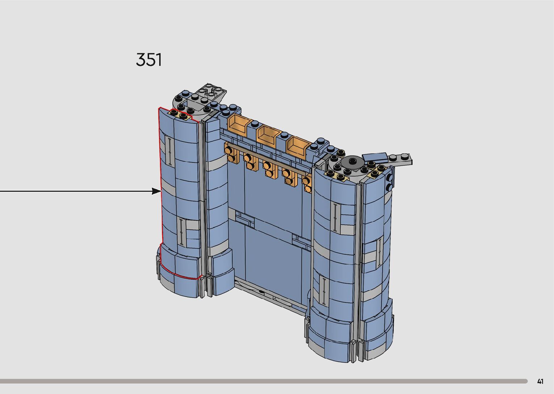Image resolution: width=554 pixels, height=394 pixels.
Task: Select the grey studded plate extending right
Action: pos(400,160)
